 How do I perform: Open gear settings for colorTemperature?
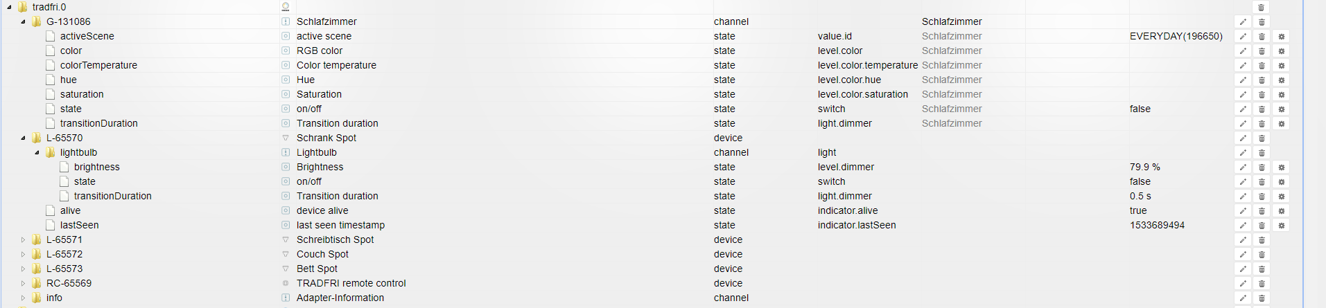(1281, 66)
